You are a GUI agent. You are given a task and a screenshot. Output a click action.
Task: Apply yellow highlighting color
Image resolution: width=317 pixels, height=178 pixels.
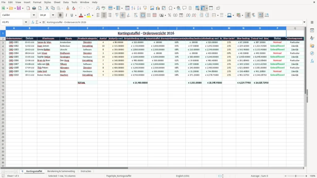[x=89, y=15]
